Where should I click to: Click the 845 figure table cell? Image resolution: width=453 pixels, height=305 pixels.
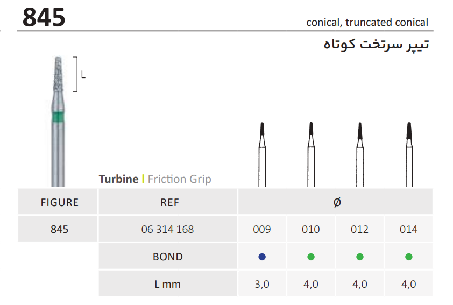point(58,229)
